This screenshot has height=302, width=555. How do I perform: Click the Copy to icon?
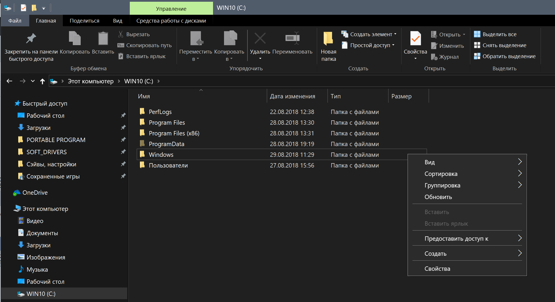[230, 38]
